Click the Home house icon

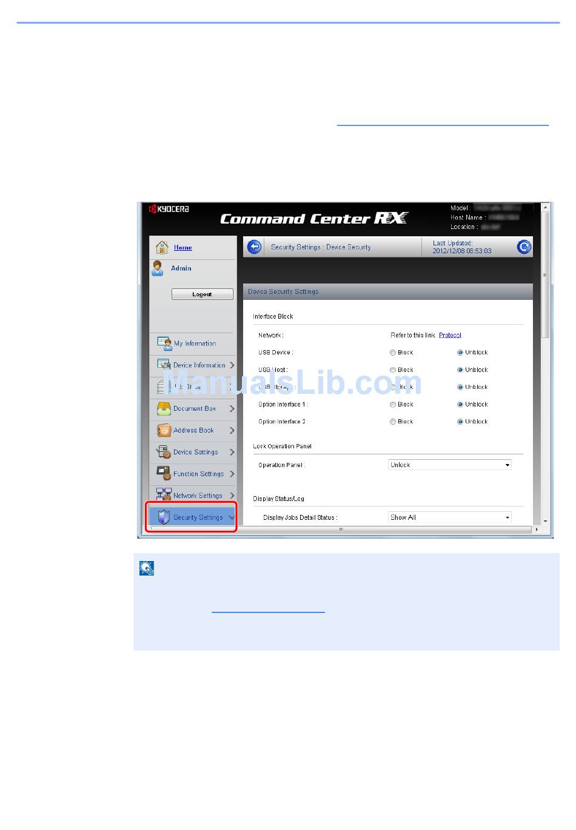(x=162, y=247)
